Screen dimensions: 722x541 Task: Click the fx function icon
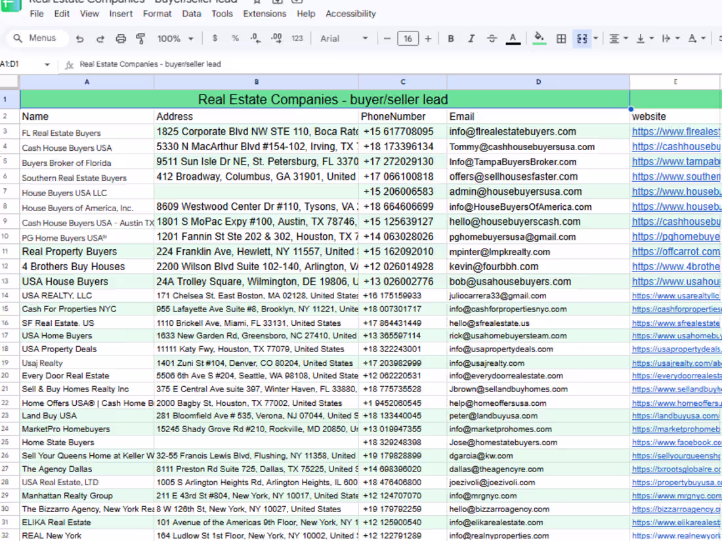(69, 64)
